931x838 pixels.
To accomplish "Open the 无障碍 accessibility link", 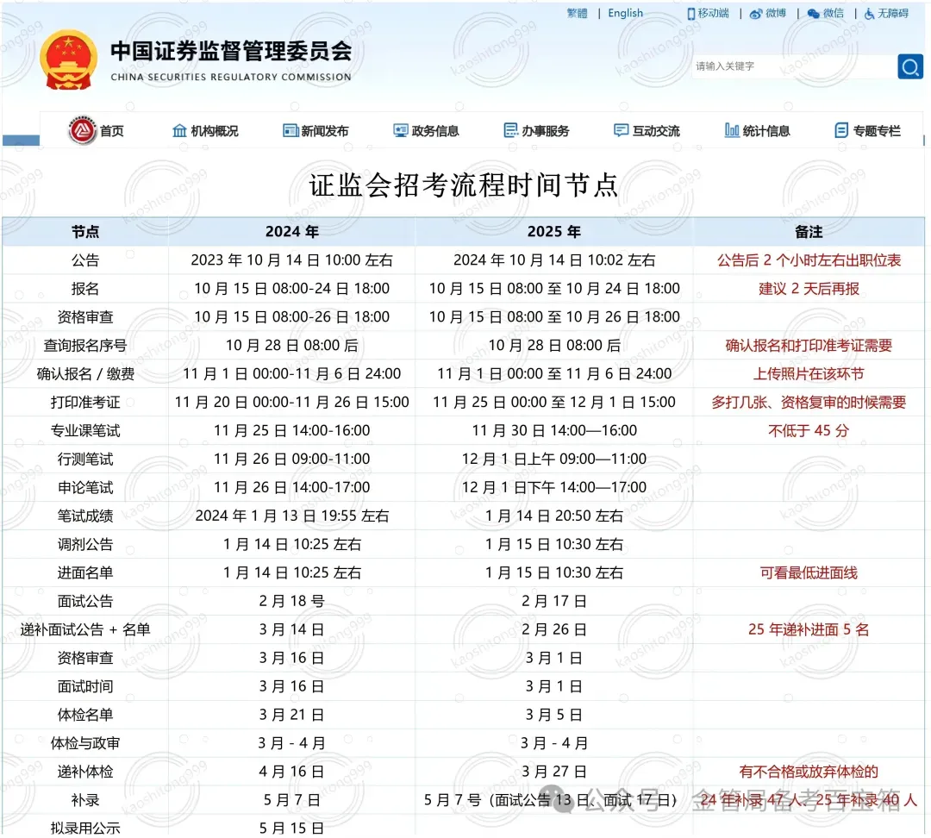I will pyautogui.click(x=893, y=13).
